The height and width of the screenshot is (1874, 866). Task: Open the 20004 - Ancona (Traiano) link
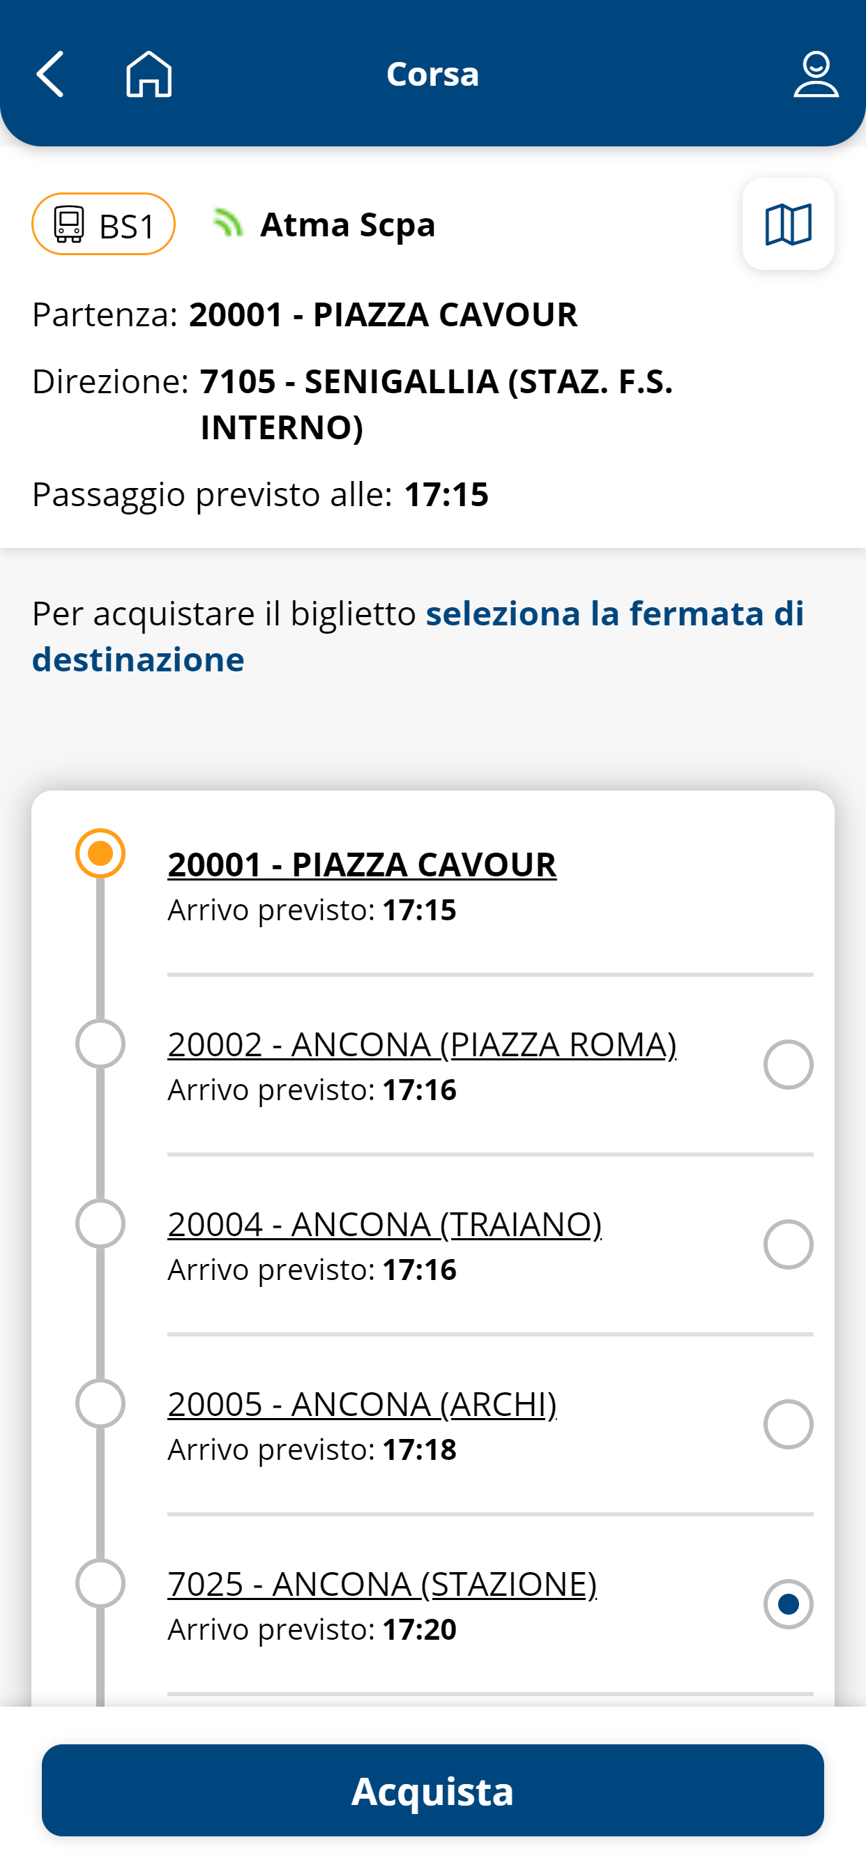point(384,1224)
